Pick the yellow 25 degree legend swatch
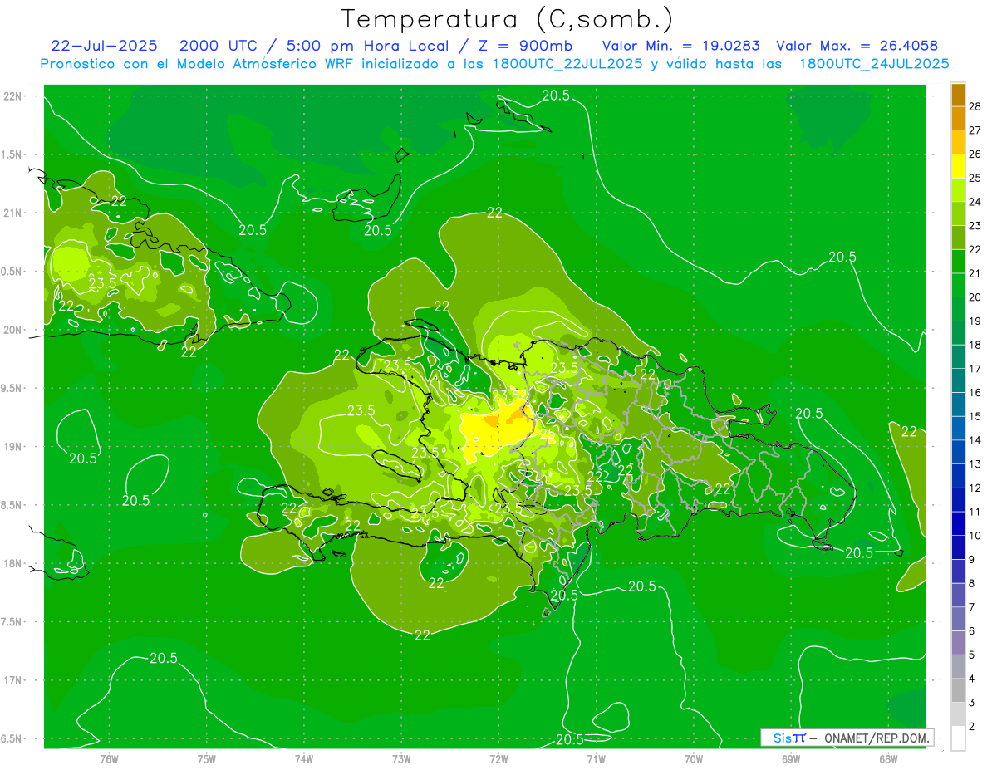997x770 pixels. pos(958,166)
